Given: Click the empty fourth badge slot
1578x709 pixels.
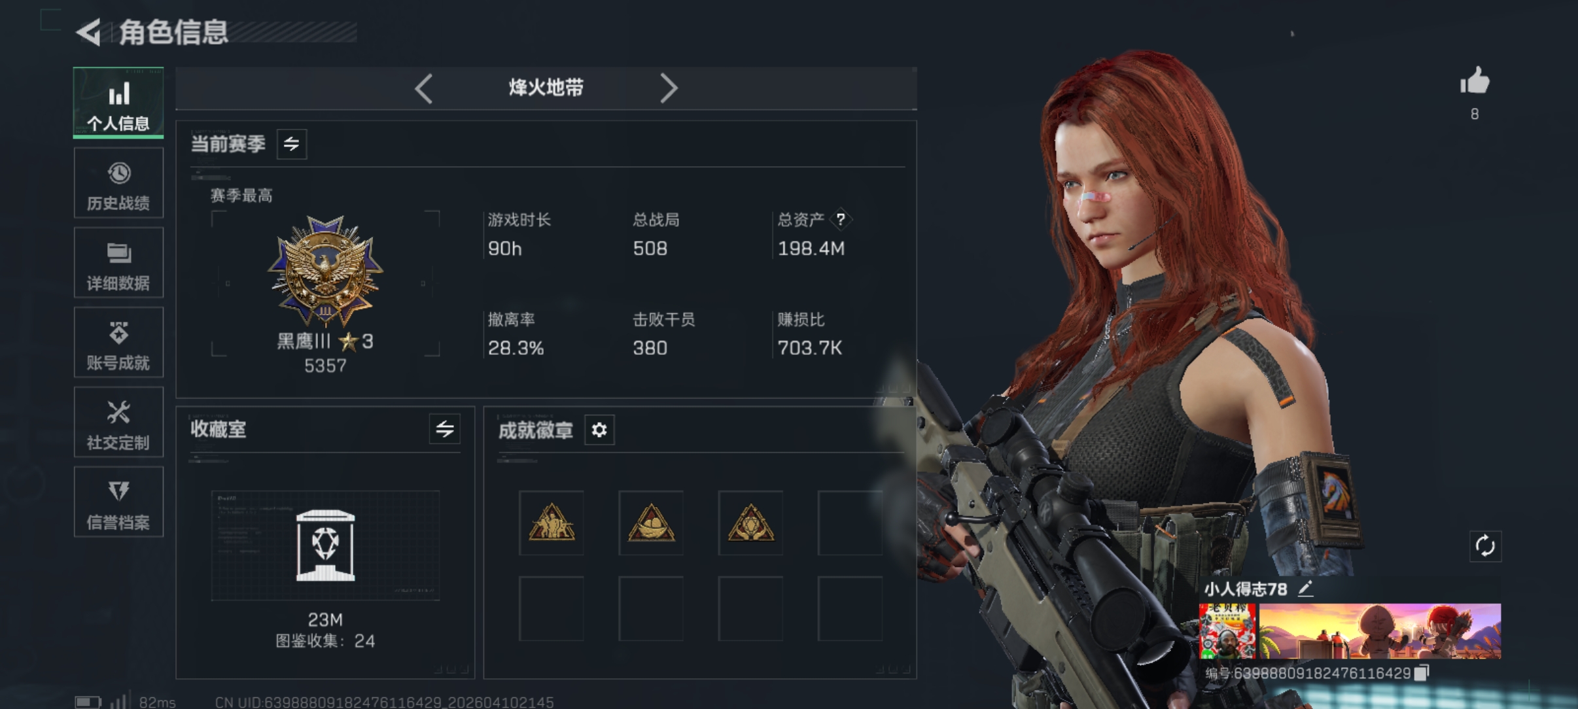Looking at the screenshot, I should [x=850, y=523].
